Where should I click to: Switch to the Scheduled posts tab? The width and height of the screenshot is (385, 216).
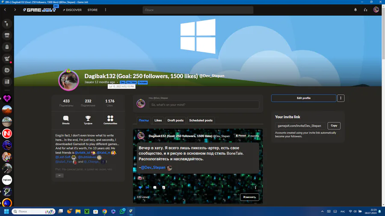(201, 120)
